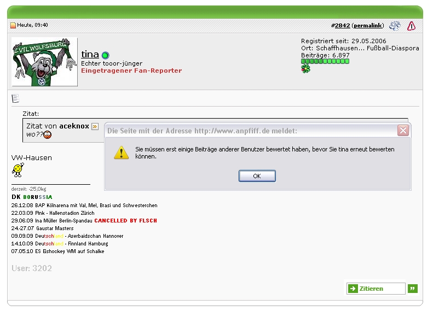
Task: Click the post status icon beside Heute, 09:40
Action: coord(13,25)
